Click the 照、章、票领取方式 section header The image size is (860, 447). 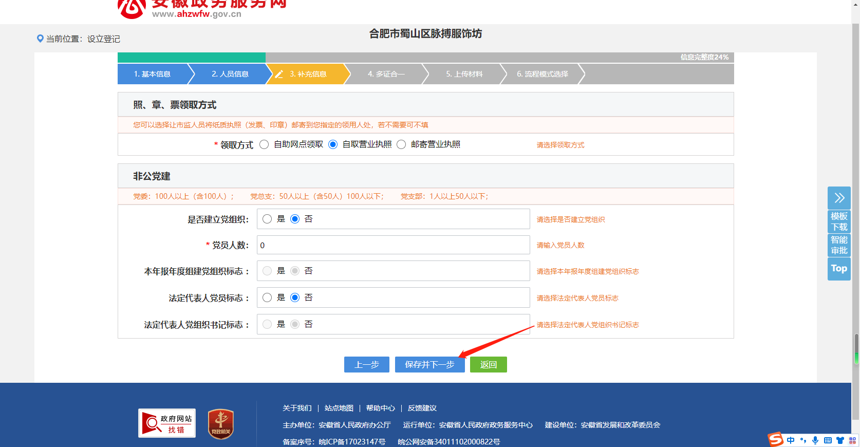coord(426,105)
